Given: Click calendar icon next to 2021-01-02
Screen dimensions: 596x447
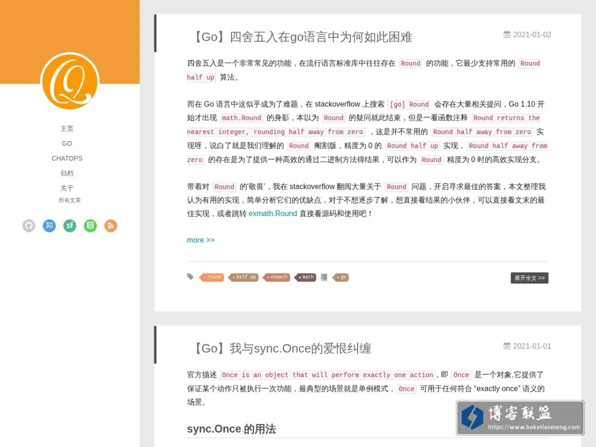Looking at the screenshot, I should 507,35.
